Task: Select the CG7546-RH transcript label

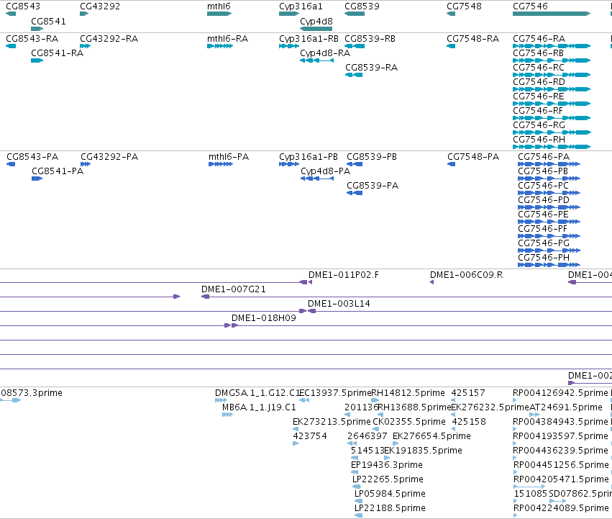Action: [539, 140]
